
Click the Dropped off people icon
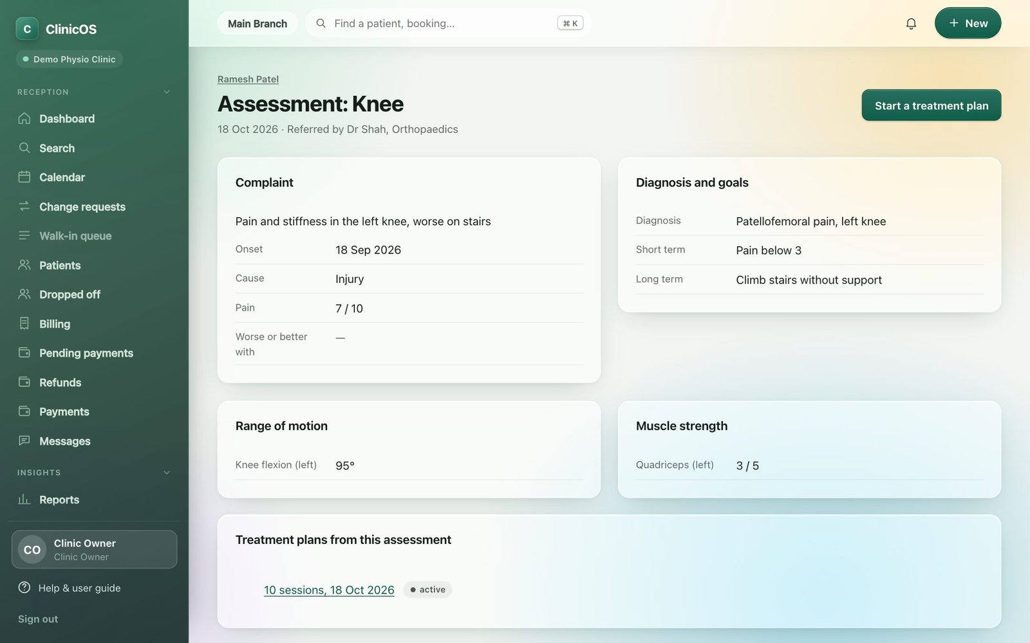[x=24, y=294]
